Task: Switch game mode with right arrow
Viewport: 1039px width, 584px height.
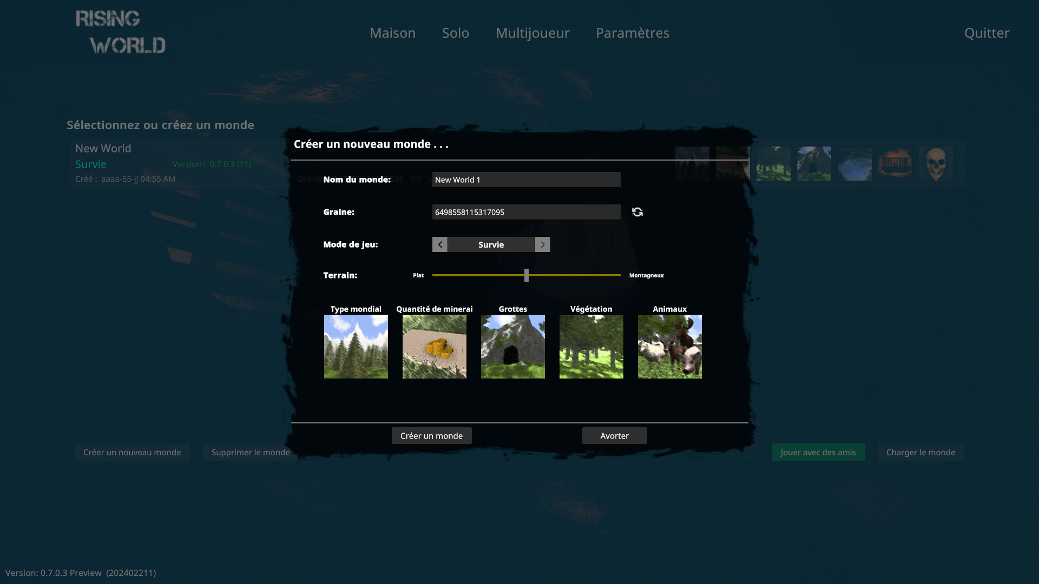Action: (x=543, y=244)
